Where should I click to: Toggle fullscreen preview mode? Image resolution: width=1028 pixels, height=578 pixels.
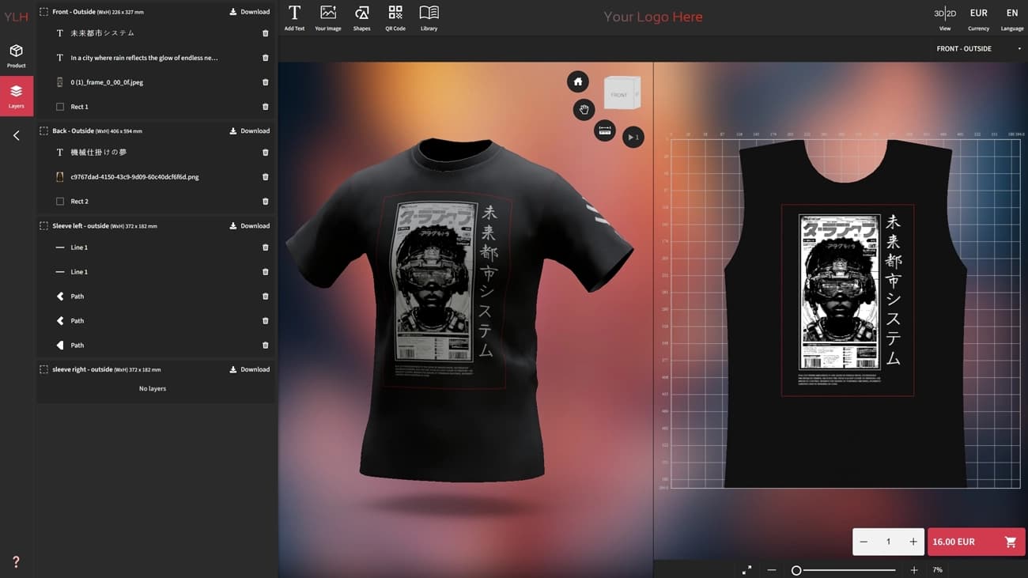[x=746, y=569]
